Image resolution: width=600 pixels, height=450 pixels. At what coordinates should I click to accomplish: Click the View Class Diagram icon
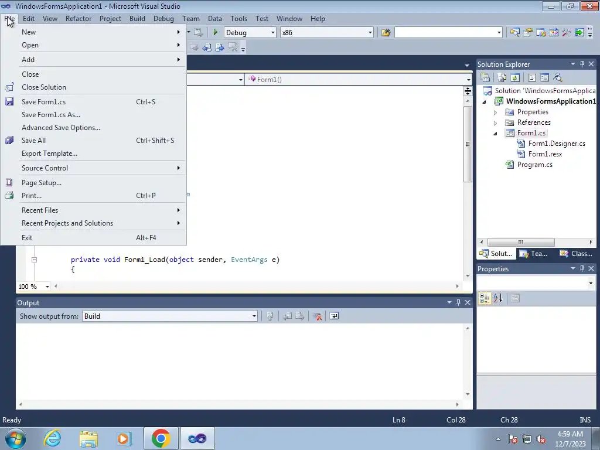pos(558,77)
